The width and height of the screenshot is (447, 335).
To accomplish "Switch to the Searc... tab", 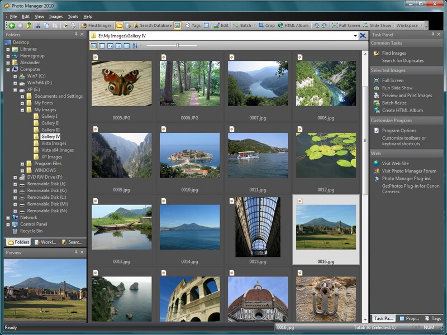I will pos(73,242).
